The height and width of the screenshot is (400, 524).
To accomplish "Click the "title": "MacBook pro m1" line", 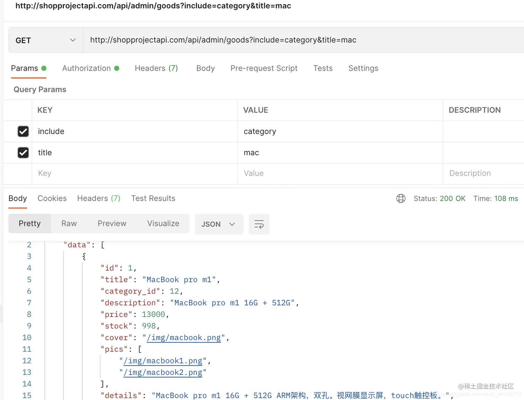I will [x=160, y=279].
